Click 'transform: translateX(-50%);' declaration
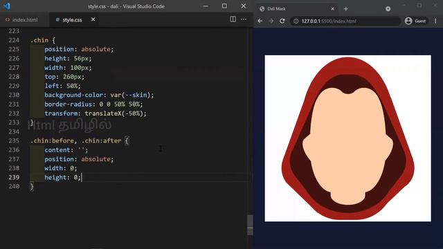The width and height of the screenshot is (443, 249). [96, 113]
